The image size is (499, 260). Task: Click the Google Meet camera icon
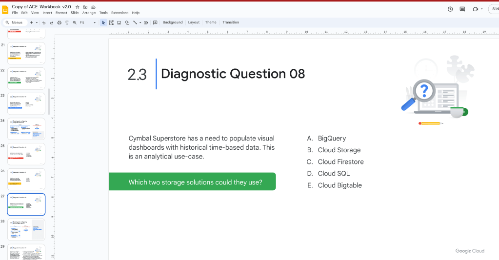476,9
